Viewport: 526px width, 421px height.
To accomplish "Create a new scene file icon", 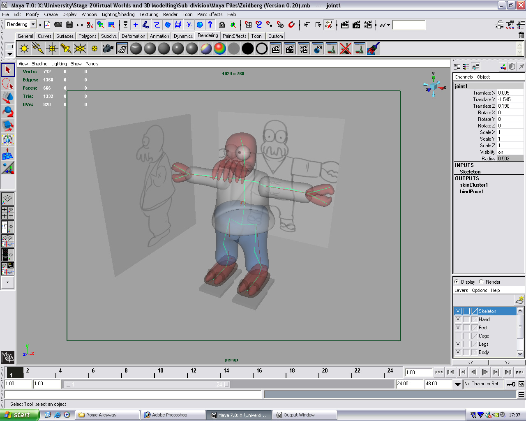I will click(x=47, y=25).
